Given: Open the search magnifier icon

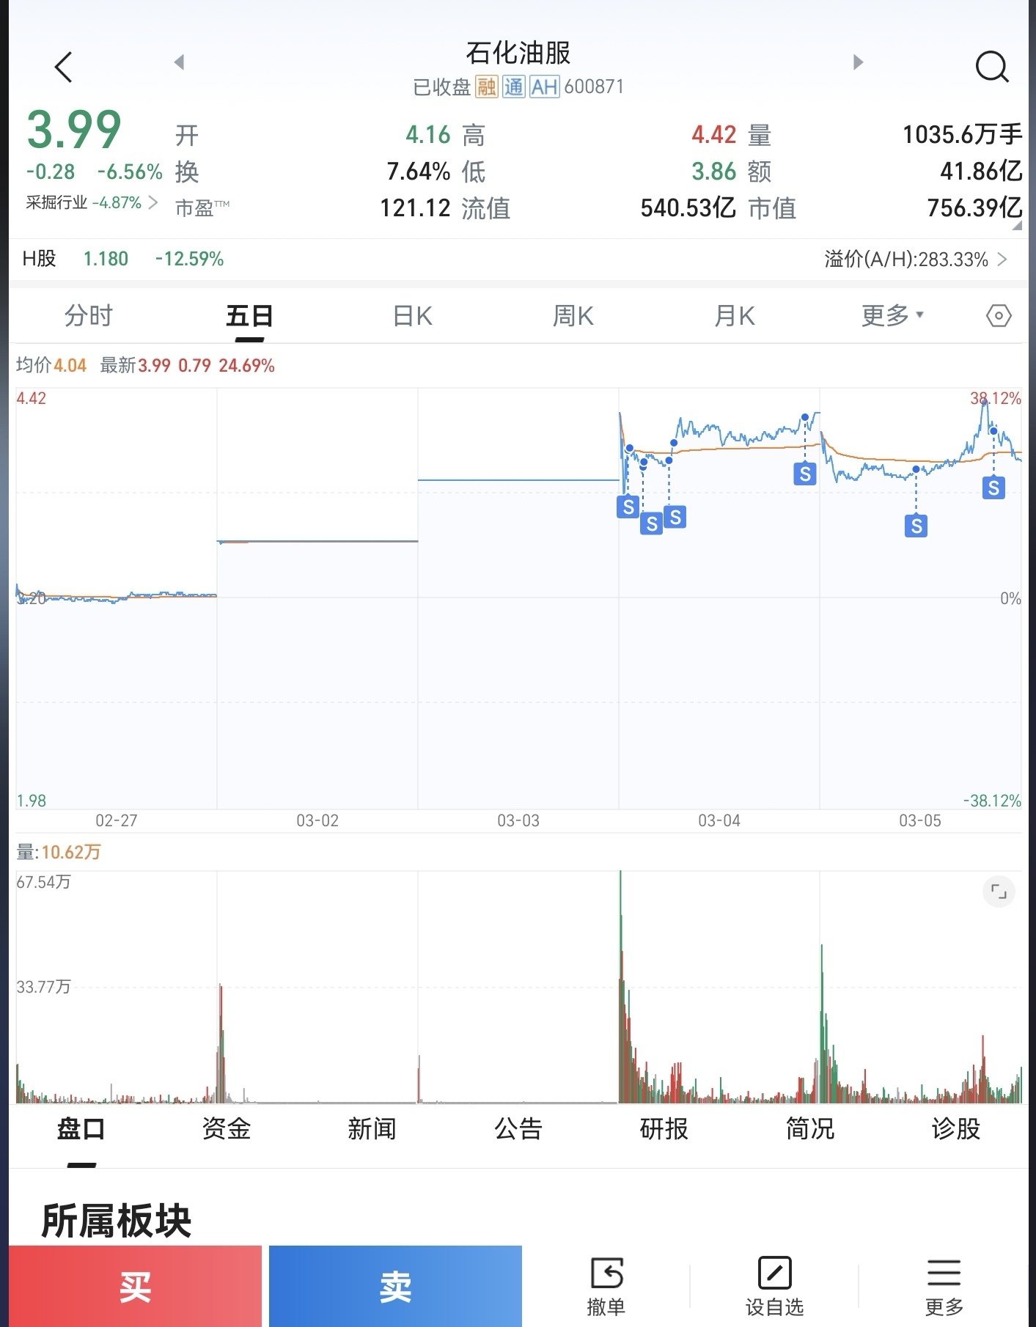Looking at the screenshot, I should point(991,67).
